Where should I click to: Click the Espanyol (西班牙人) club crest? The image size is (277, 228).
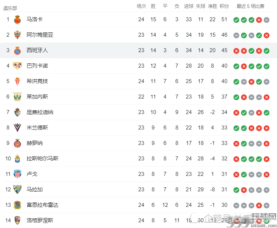coord(17,50)
